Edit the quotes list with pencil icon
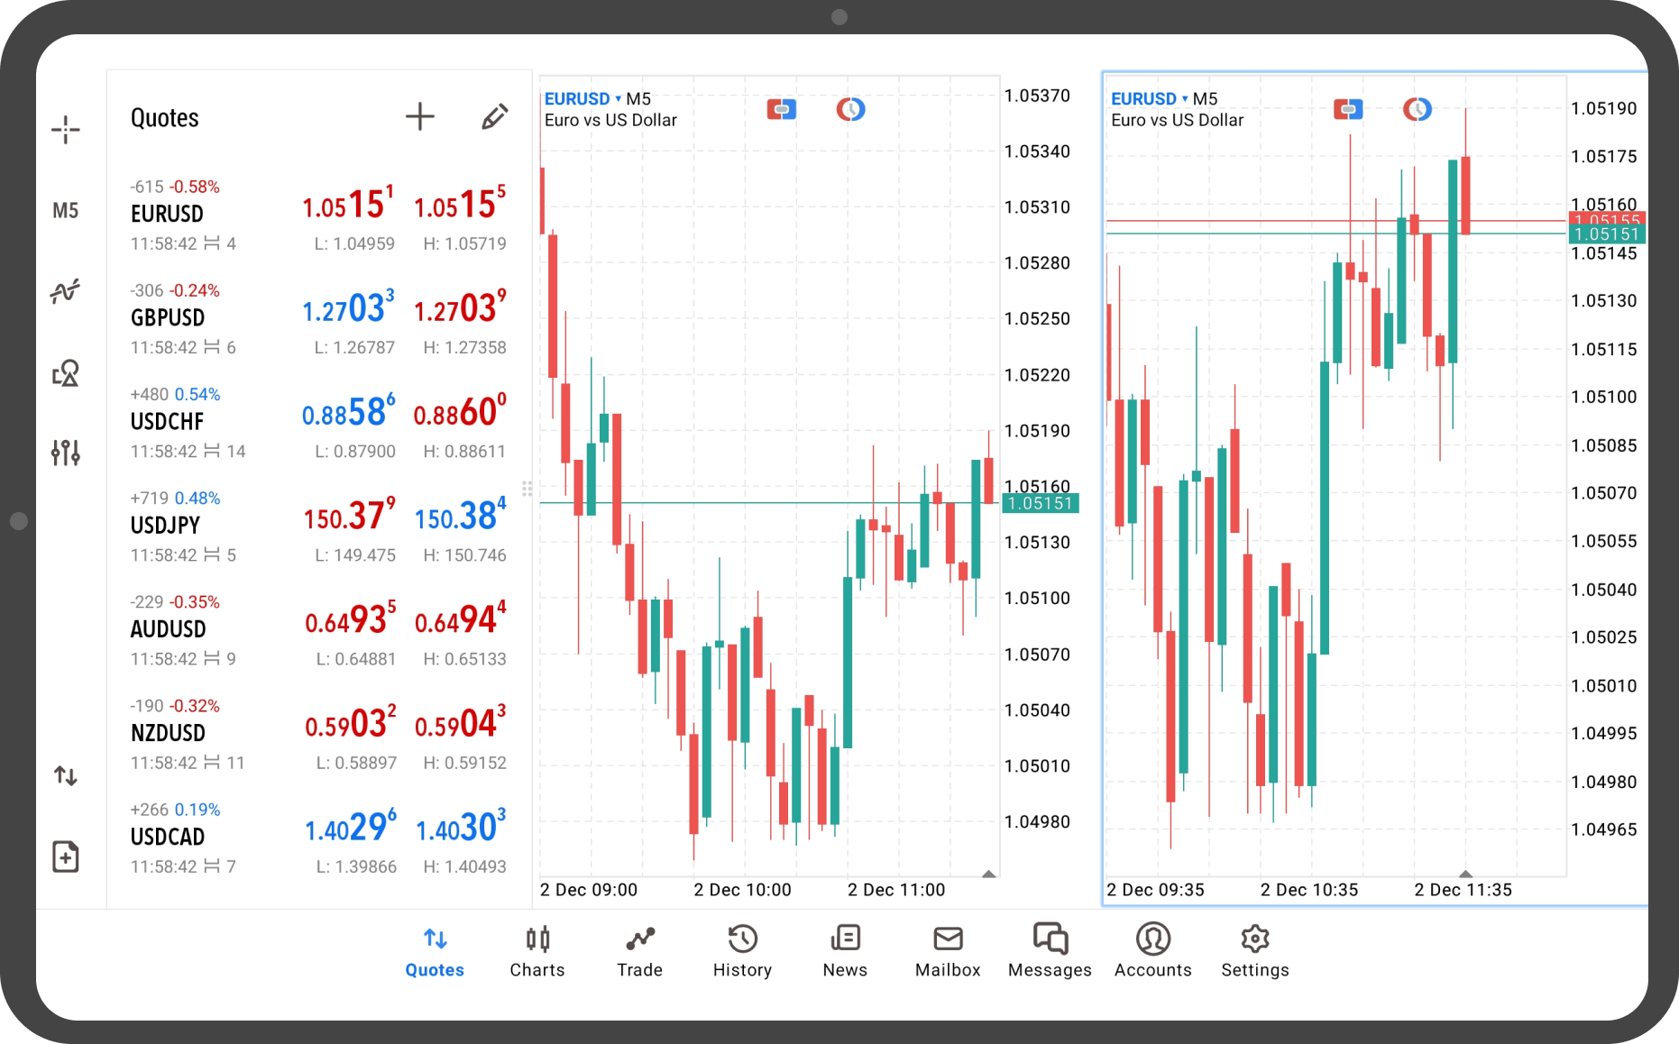 pyautogui.click(x=494, y=116)
